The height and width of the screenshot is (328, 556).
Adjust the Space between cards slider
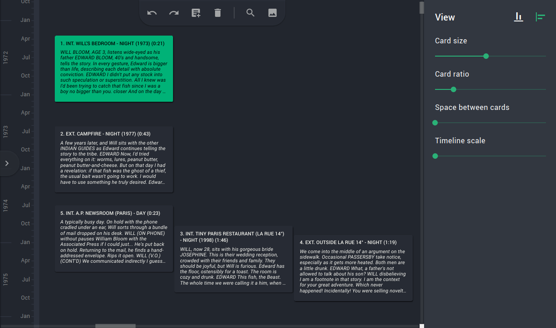tap(490, 123)
